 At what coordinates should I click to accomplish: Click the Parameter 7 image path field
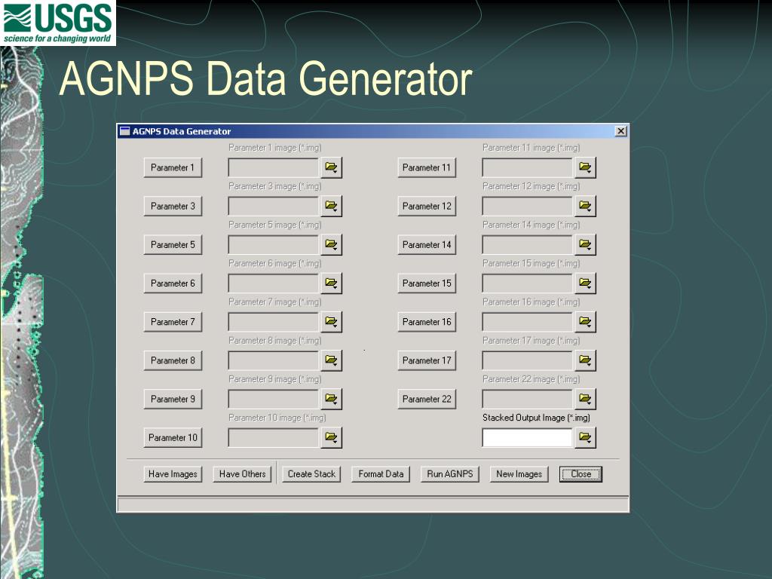coord(274,321)
